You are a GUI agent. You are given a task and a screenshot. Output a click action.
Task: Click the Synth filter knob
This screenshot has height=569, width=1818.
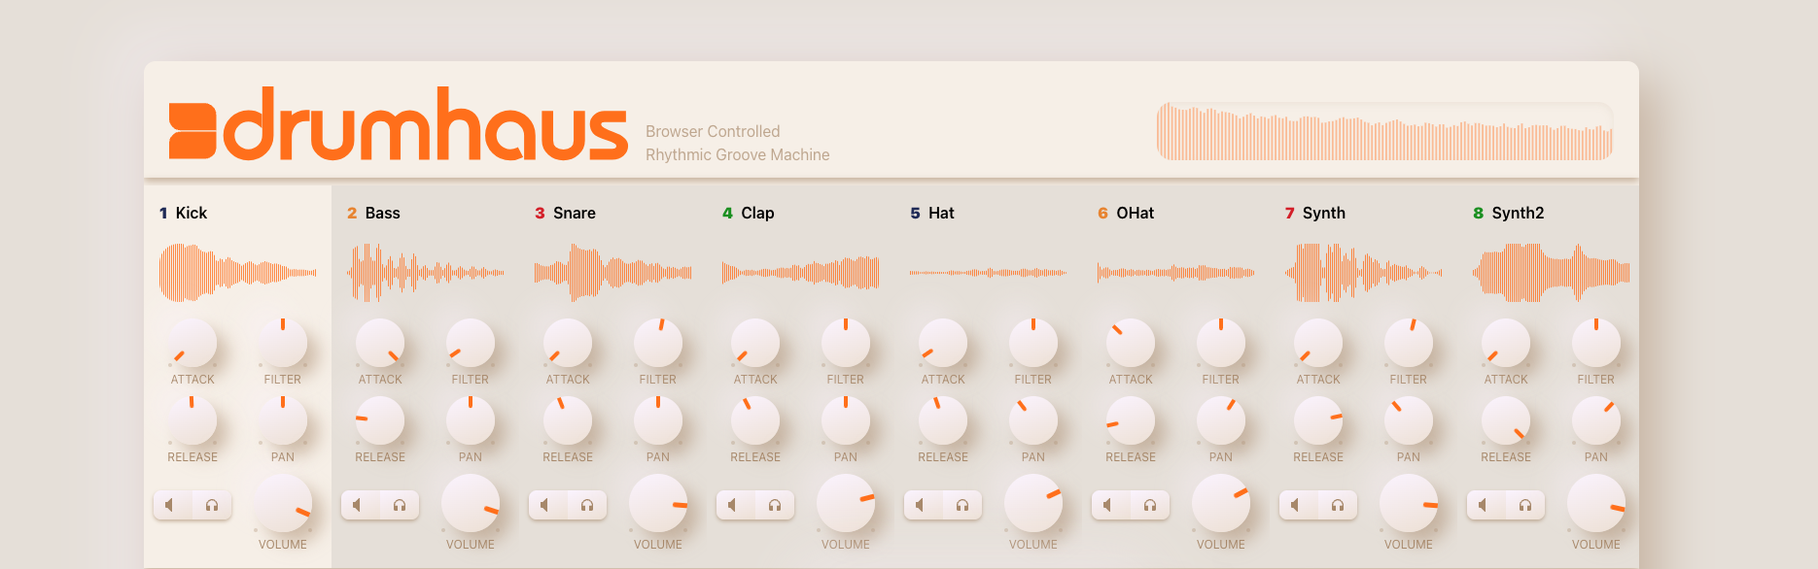1409,344
